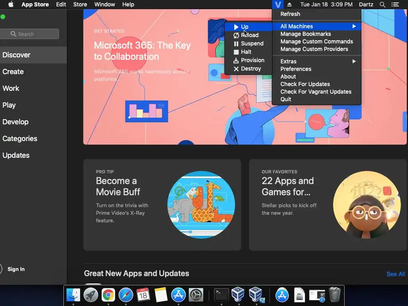Expand the Extras submenu
The height and width of the screenshot is (306, 408).
(x=316, y=61)
